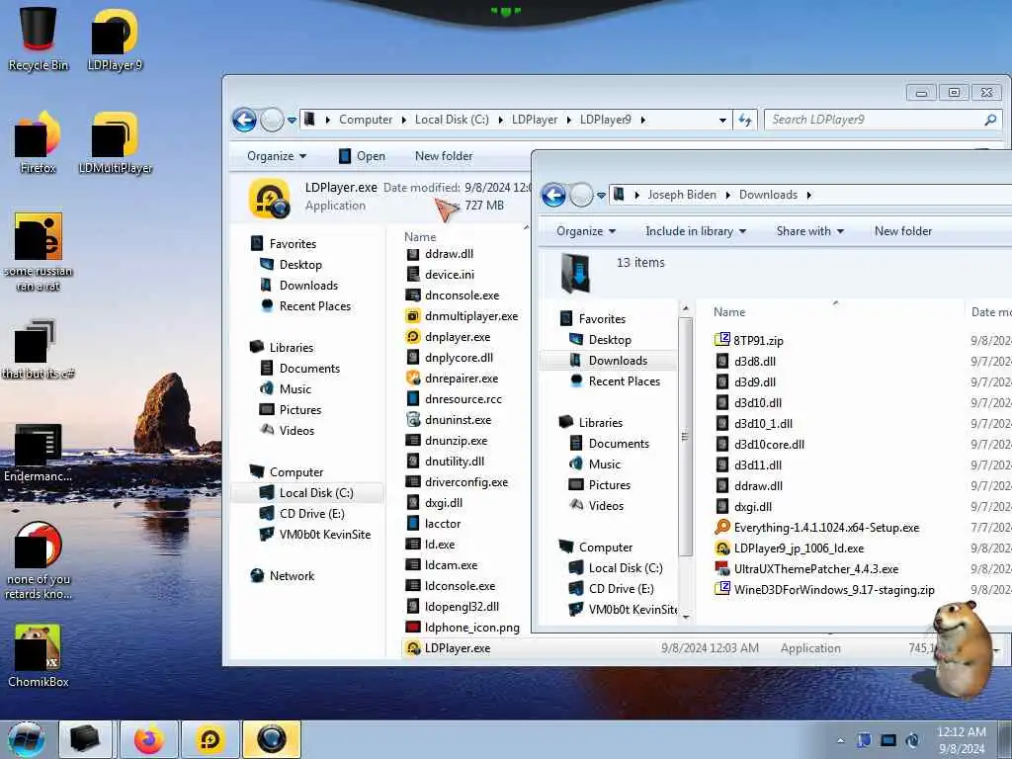This screenshot has width=1012, height=759.
Task: Click New folder in Downloads window toolbar
Action: (x=903, y=231)
